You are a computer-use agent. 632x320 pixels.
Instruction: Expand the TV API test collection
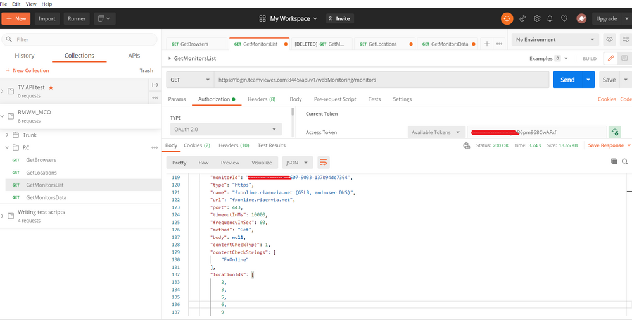3,91
